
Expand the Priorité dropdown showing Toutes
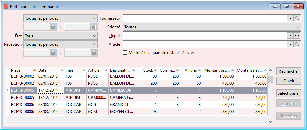coord(212,27)
